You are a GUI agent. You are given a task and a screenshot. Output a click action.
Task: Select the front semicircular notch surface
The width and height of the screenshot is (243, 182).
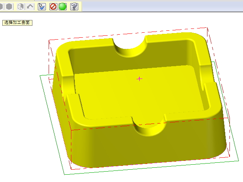pyautogui.click(x=149, y=129)
